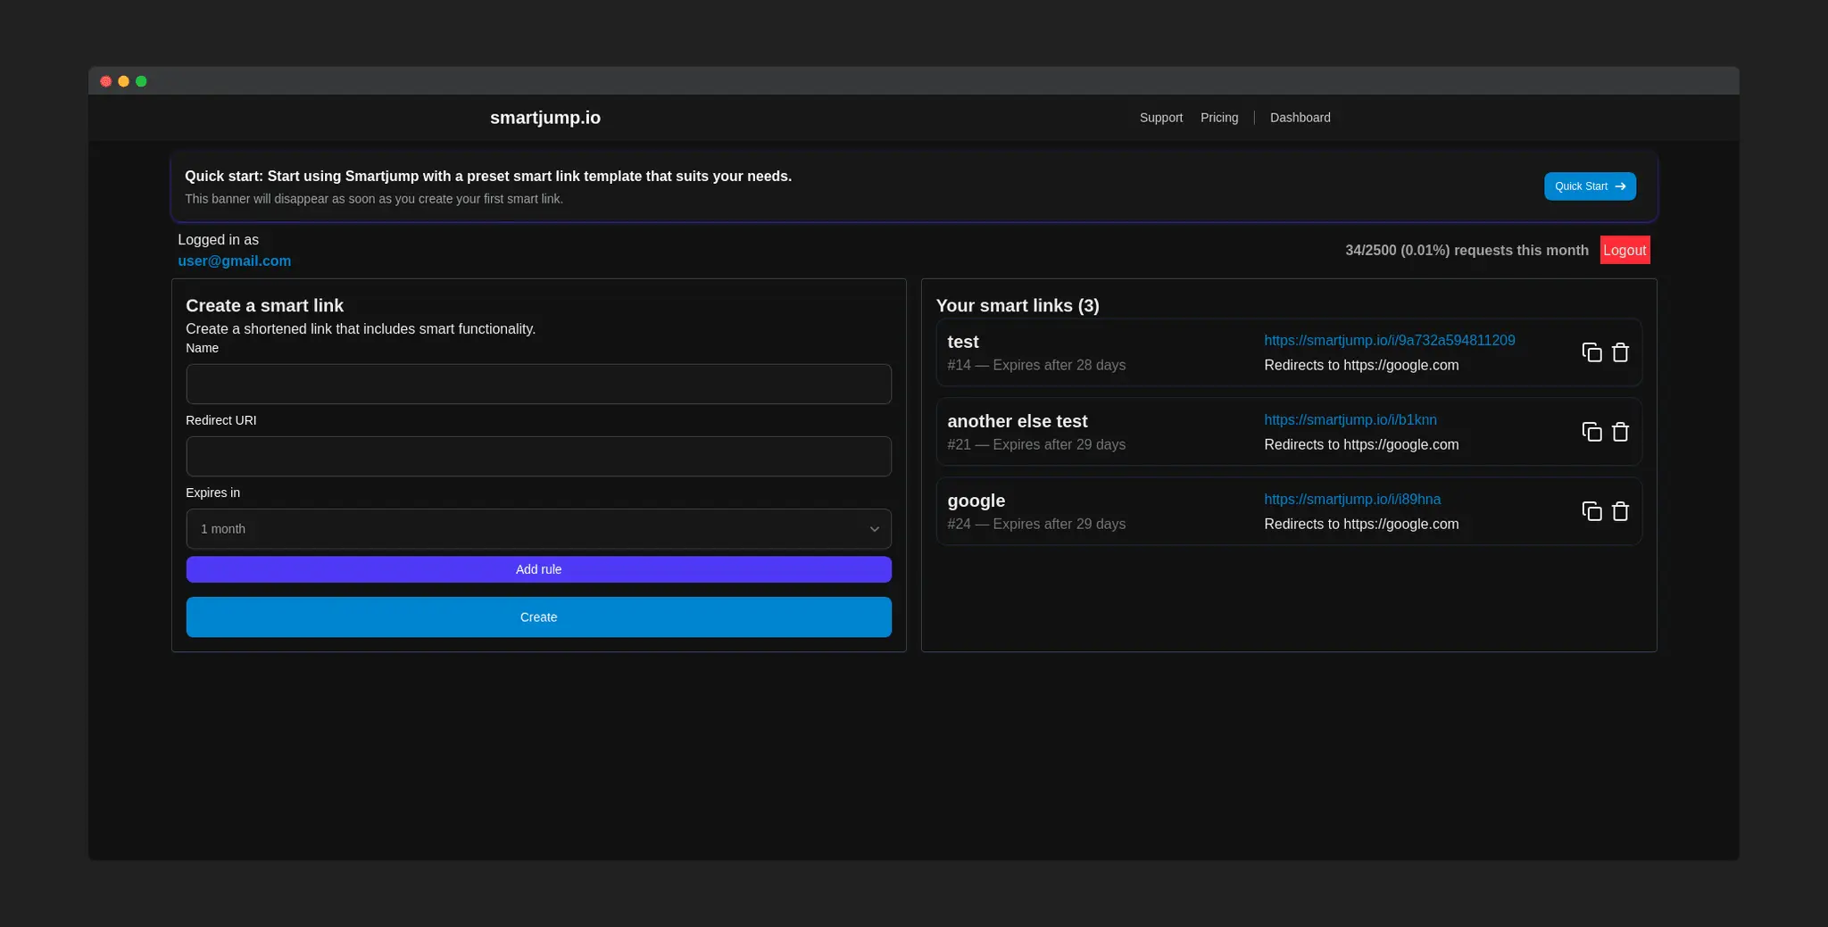Screen dimensions: 1828x927
Task: Click the Add rule button
Action: [538, 569]
